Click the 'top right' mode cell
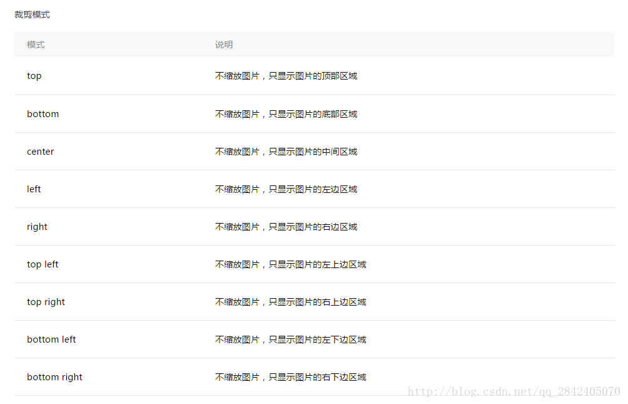This screenshot has width=628, height=404. (x=46, y=302)
